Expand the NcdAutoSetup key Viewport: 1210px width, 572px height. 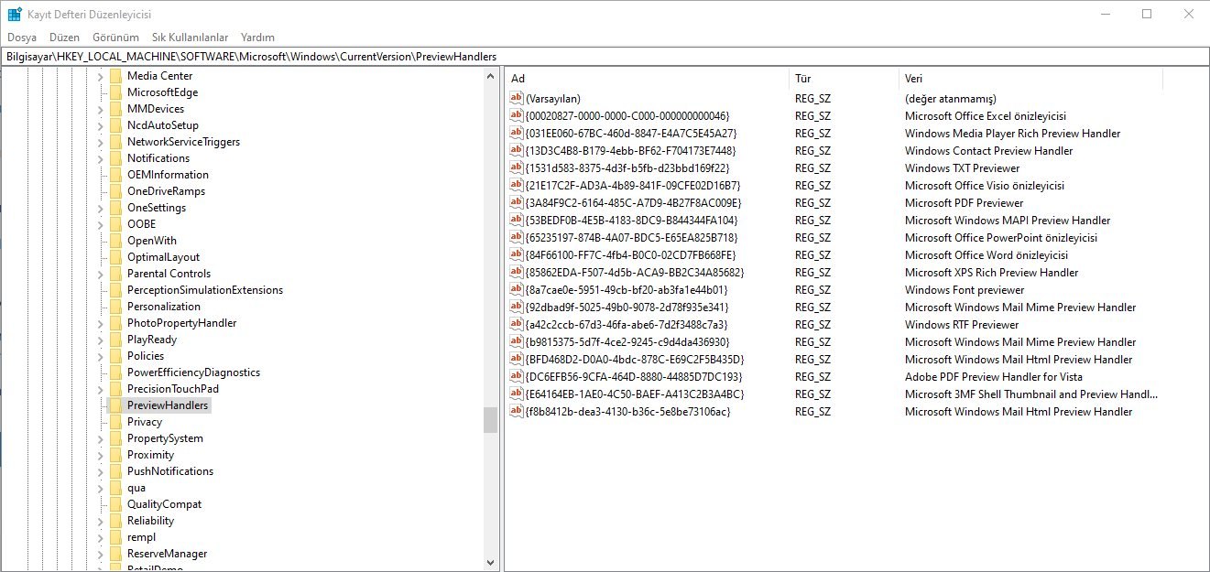click(x=101, y=125)
